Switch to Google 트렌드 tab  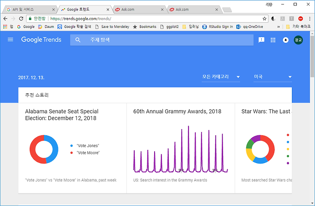[84, 9]
